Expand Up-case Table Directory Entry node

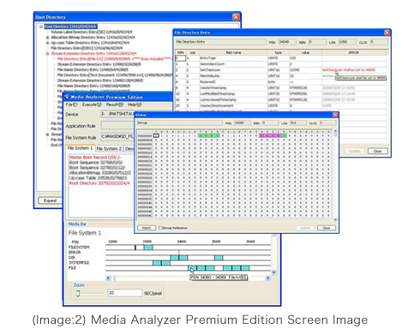click(47, 43)
